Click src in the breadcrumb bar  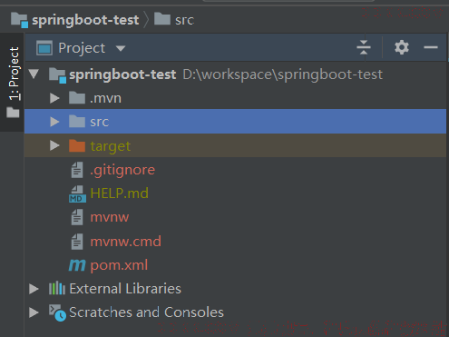(x=184, y=20)
